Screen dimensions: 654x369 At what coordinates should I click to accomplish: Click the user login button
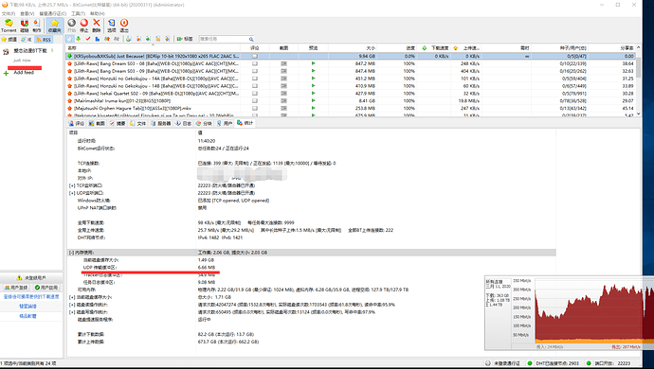15,288
